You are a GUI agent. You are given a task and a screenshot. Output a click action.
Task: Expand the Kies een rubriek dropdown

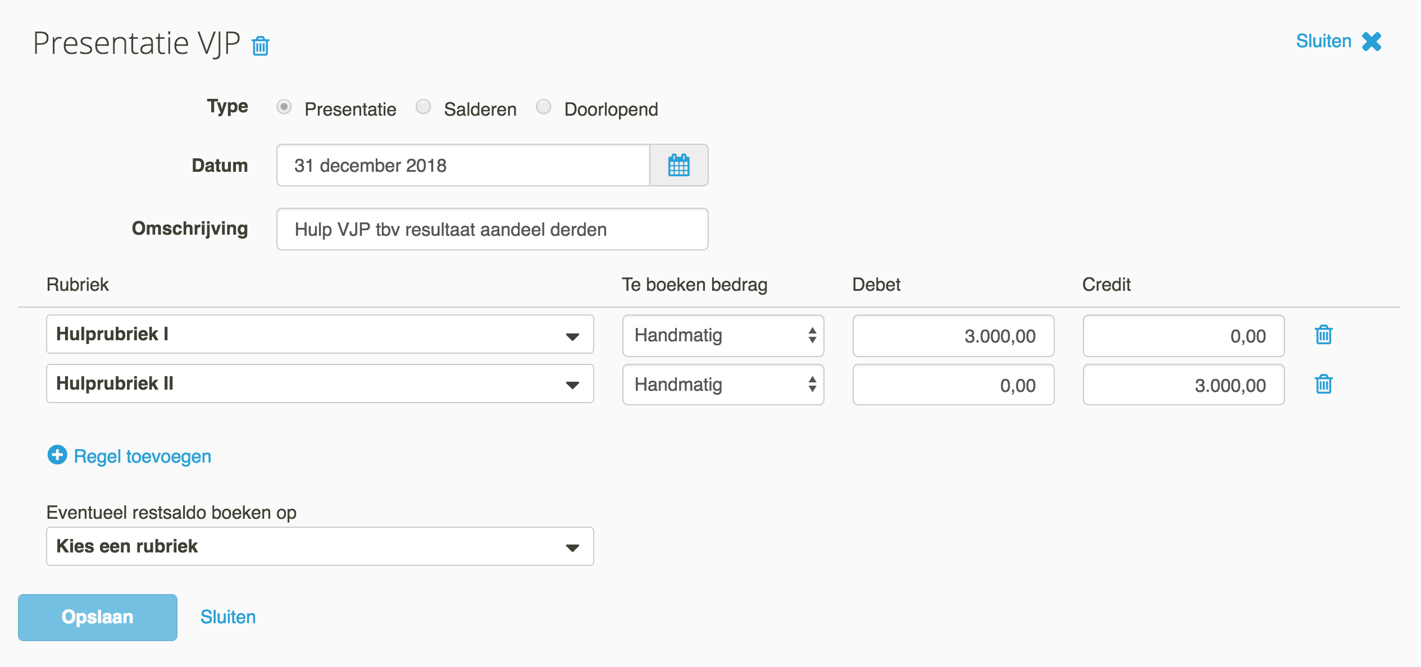320,546
